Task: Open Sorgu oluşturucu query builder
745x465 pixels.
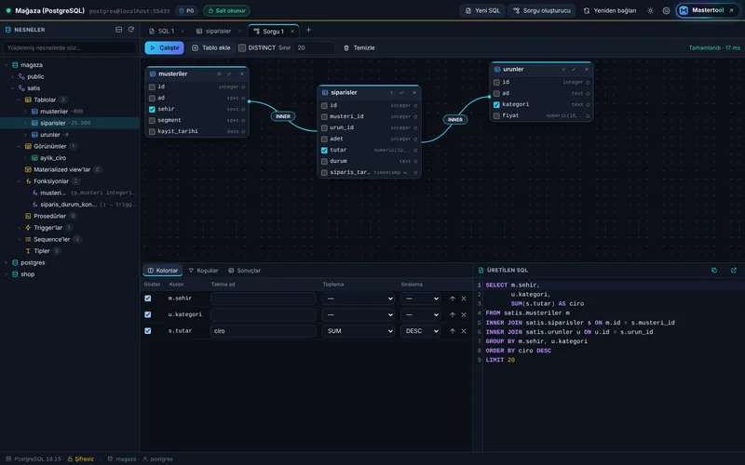Action: [x=542, y=10]
